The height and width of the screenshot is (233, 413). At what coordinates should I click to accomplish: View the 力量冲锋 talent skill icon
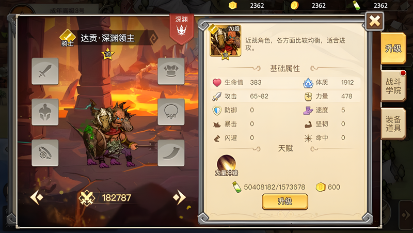click(226, 163)
